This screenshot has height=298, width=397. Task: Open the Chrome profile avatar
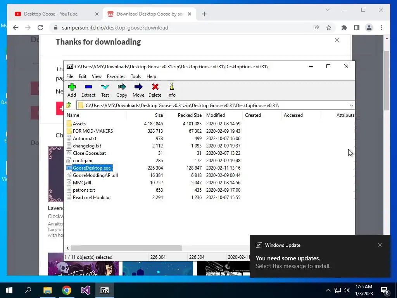[369, 28]
